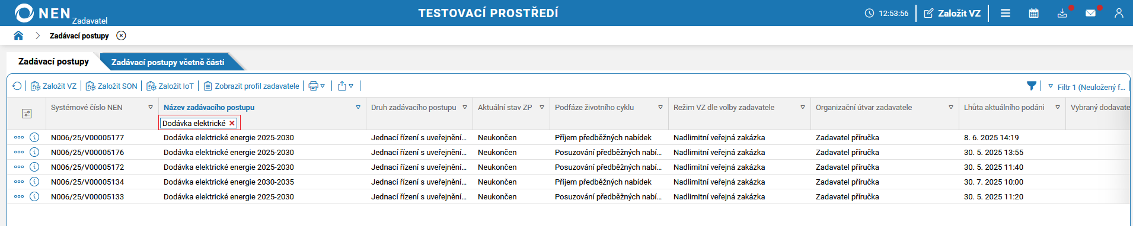
Task: Click Zobrazit profil zadavatele
Action: [251, 86]
